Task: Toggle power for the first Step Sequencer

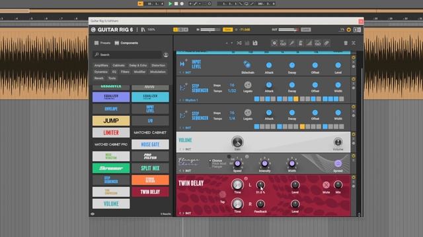Action: tap(354, 79)
